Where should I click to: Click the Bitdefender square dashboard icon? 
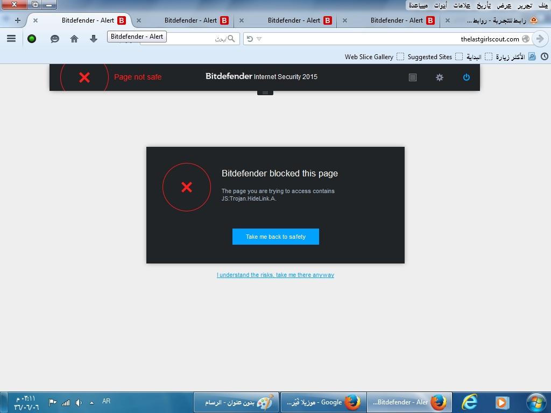(413, 77)
